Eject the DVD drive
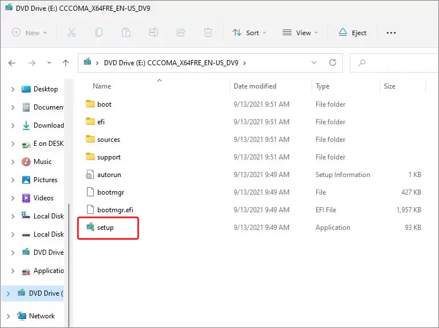This screenshot has height=328, width=439. 353,33
